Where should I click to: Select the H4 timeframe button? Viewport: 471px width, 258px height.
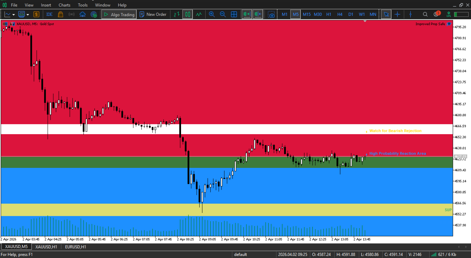[x=340, y=14]
